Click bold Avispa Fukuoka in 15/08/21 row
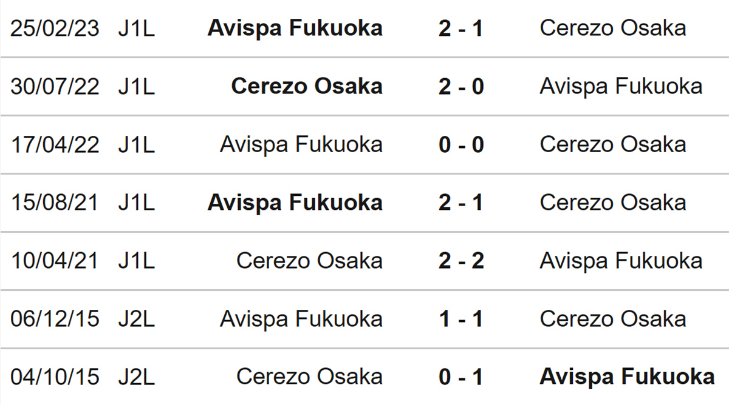This screenshot has height=405, width=729. (295, 202)
